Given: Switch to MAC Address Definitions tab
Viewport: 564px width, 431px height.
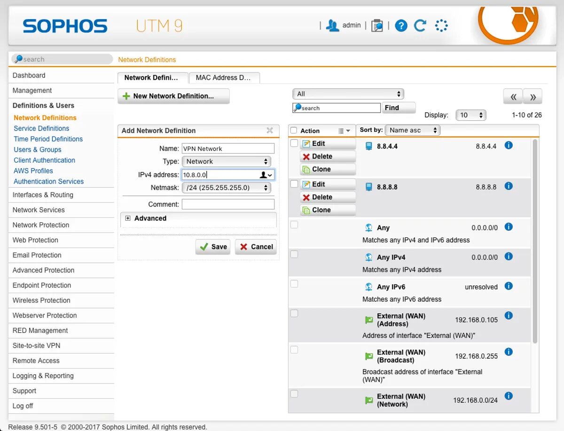Looking at the screenshot, I should click(x=224, y=78).
